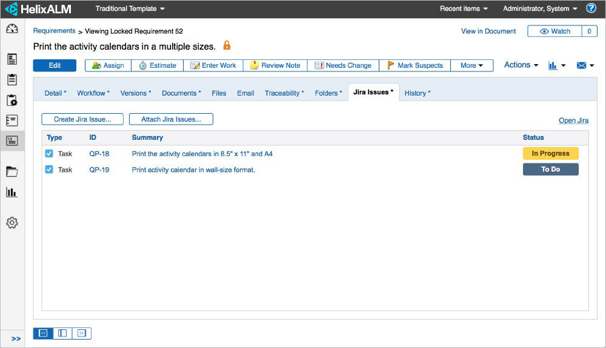606x348 pixels.
Task: Switch to the Folders tab
Action: pos(328,93)
